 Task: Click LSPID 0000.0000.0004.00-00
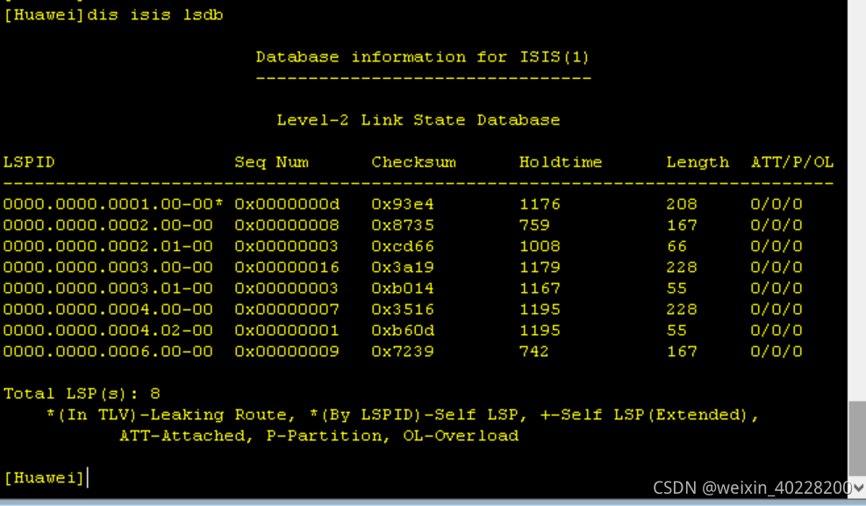point(108,309)
